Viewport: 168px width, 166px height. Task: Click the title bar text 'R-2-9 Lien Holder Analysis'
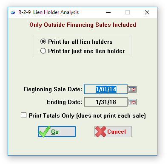click(48, 12)
